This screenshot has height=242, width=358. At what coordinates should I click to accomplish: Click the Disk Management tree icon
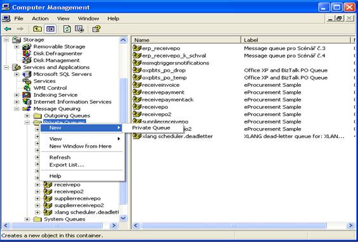[x=27, y=60]
